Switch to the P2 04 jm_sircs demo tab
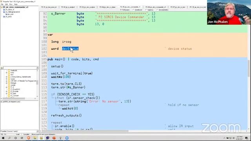 107,7
